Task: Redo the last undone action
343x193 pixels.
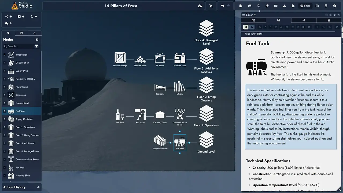Action: 228,6
